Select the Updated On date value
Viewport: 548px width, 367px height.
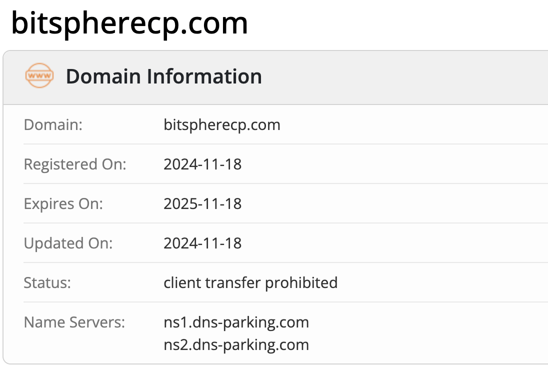(x=202, y=243)
